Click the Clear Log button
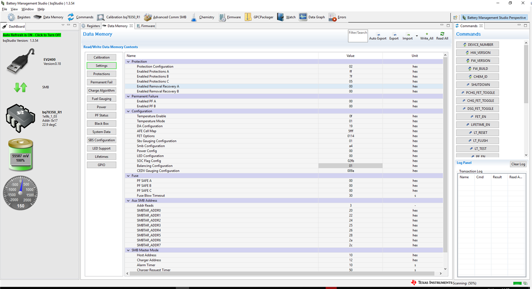 click(518, 164)
